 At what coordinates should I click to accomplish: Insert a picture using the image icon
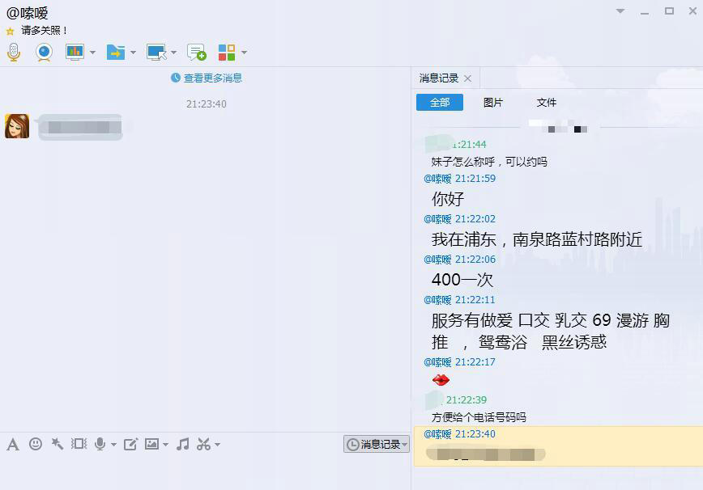coord(152,444)
